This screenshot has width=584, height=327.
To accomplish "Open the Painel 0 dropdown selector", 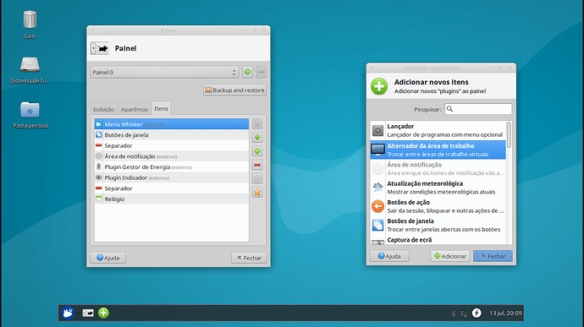I will coord(164,72).
